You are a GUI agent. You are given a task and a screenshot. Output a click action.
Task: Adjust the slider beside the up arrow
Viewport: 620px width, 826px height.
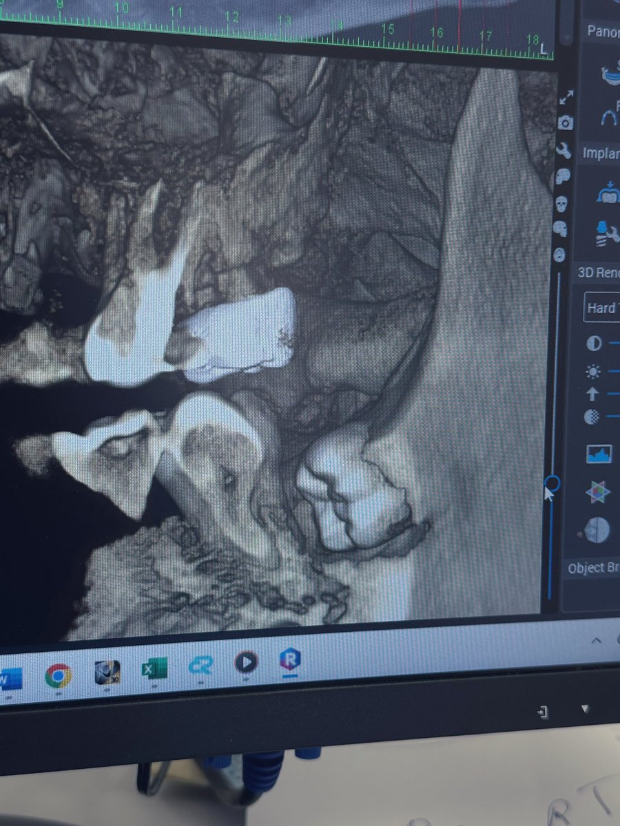click(613, 394)
